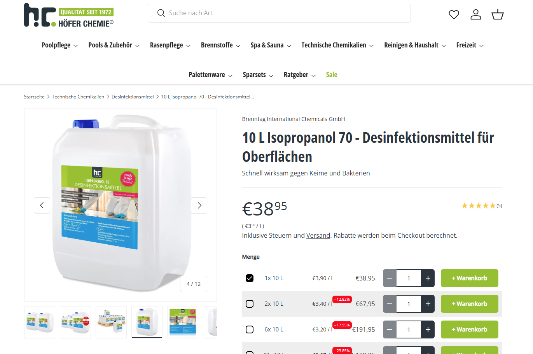The image size is (533, 354).
Task: Select the 2x 10 L option checkbox
Action: pos(250,304)
